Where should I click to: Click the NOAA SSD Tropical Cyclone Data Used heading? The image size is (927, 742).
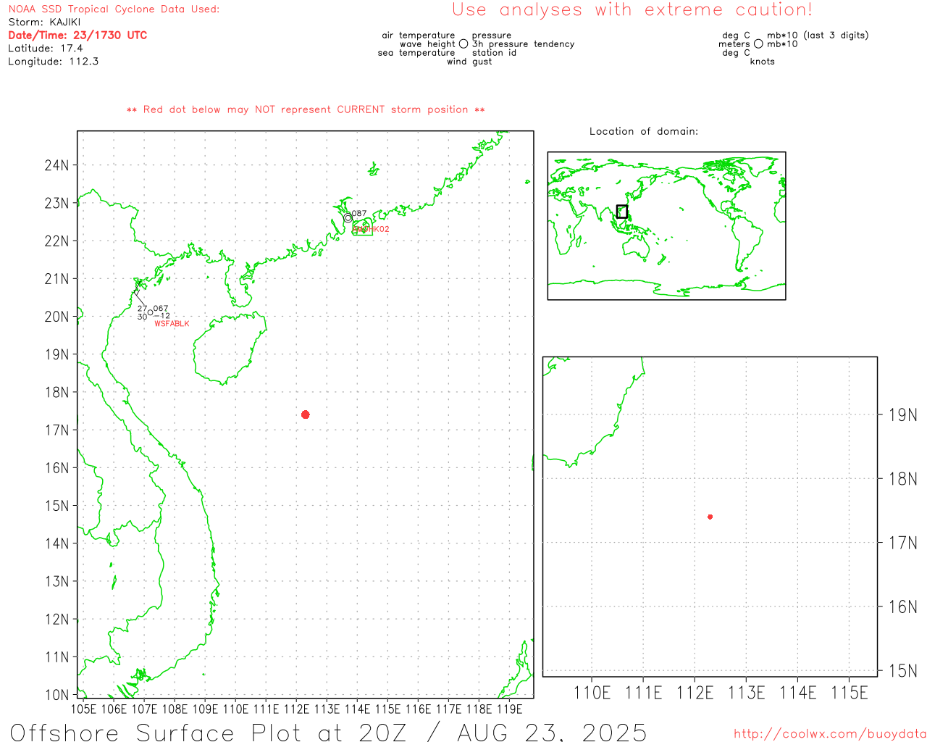tap(114, 9)
